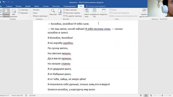Image resolution: width=173 pixels, height=97 pixels.
Task: Open Customize Quick Access Toolbar dropdown
Action: click(12, 2)
